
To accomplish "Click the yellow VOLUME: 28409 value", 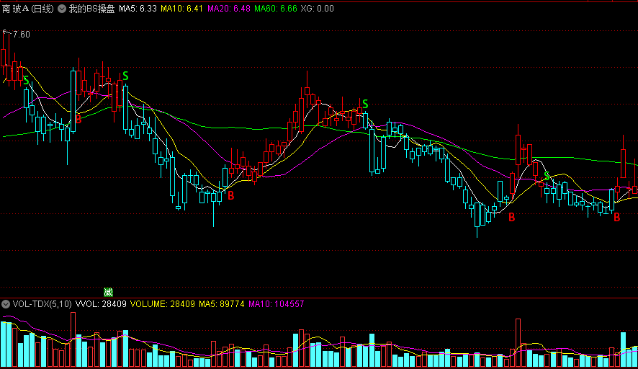I will tap(162, 304).
